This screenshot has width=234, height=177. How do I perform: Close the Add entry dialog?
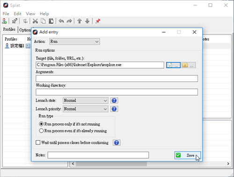[x=194, y=32]
